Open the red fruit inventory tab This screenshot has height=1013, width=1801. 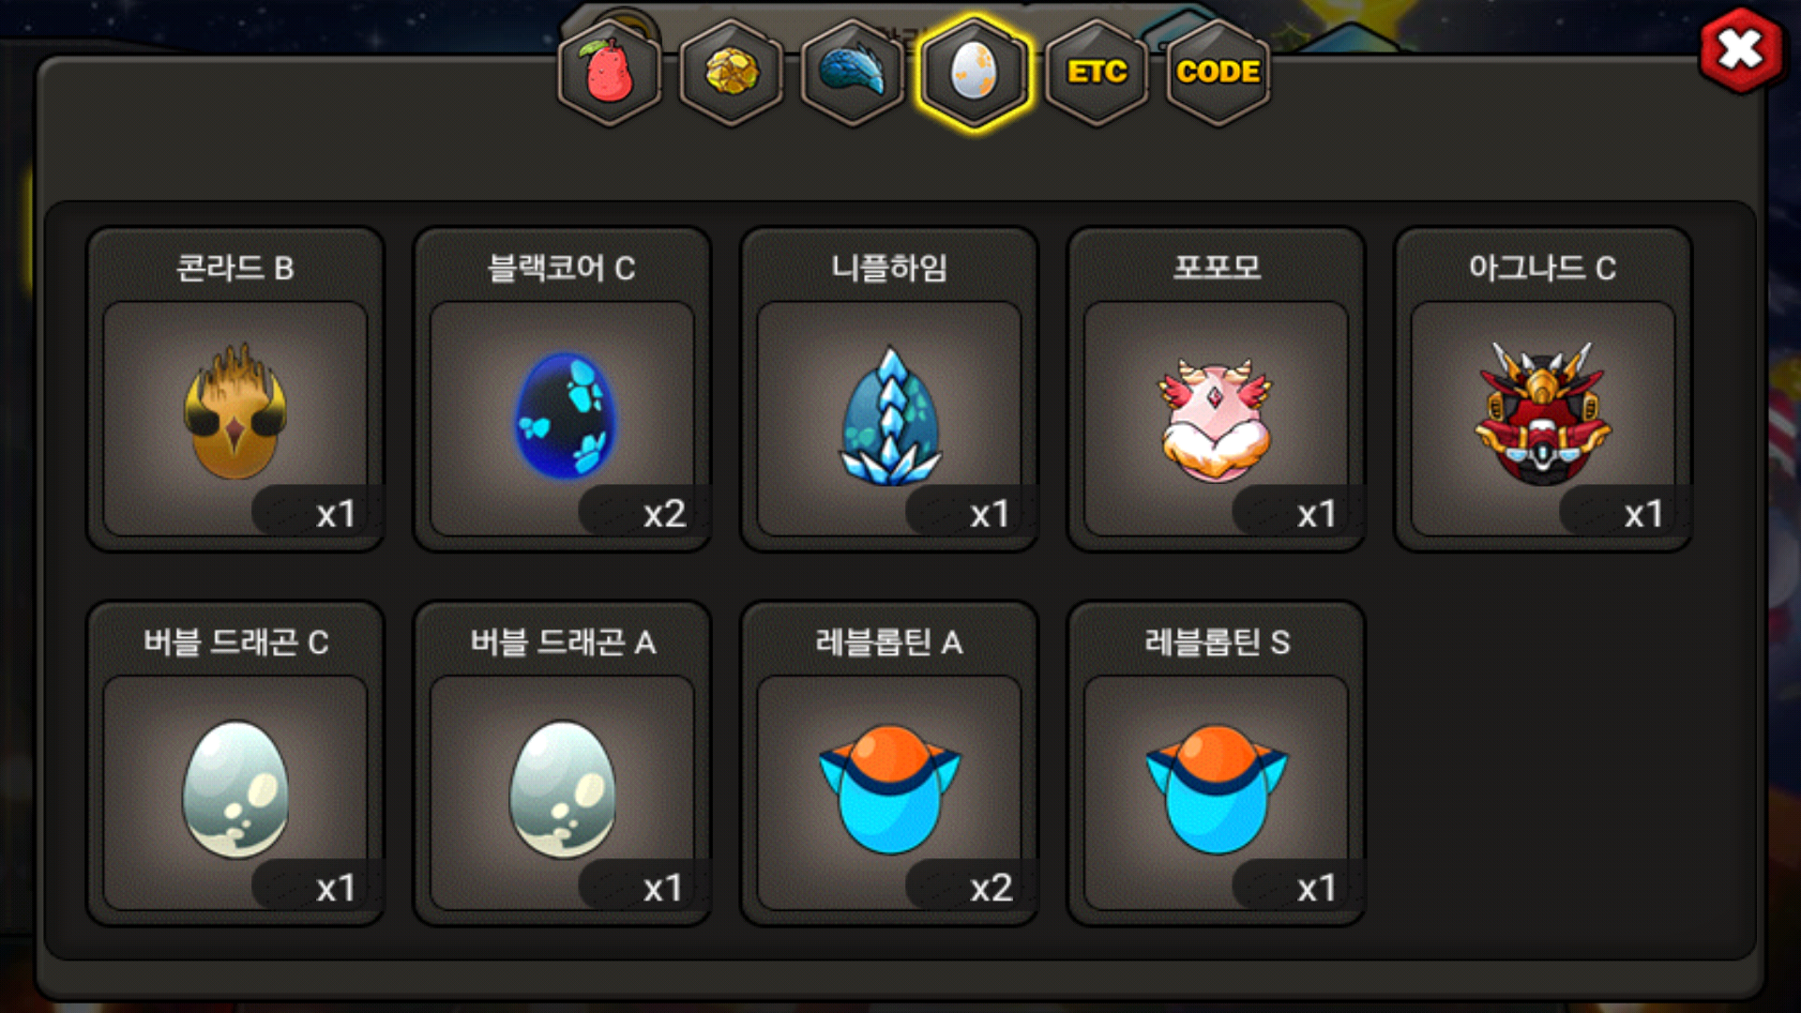click(x=610, y=72)
